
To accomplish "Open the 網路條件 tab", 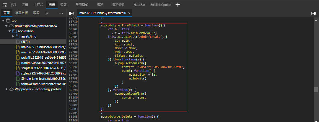I will 118,5.
